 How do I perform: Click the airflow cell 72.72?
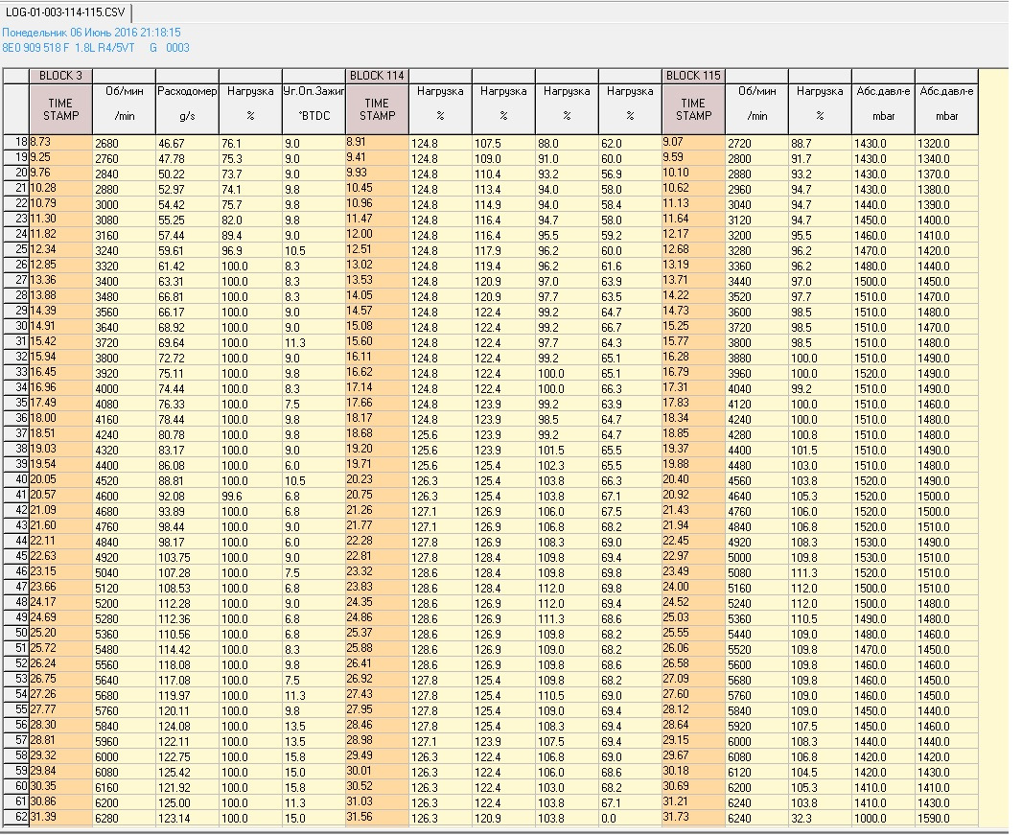point(187,359)
